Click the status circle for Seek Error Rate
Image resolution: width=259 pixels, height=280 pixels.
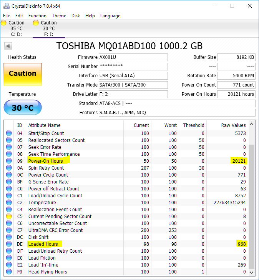click(9, 147)
